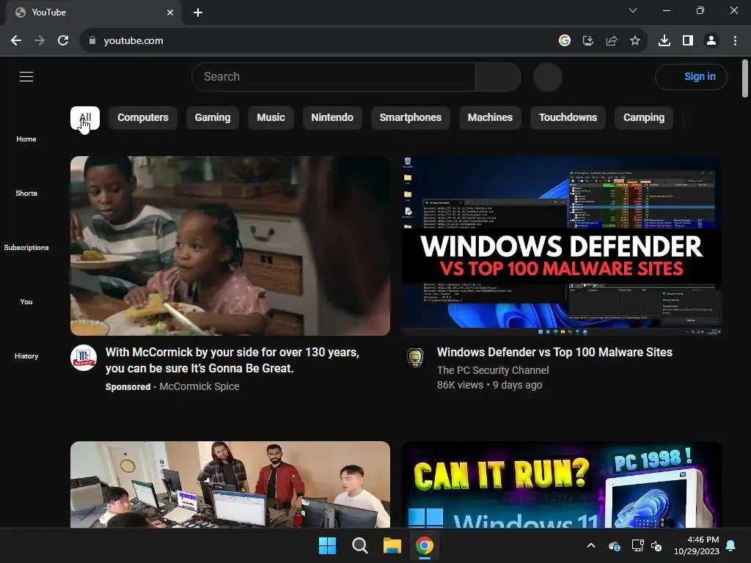This screenshot has width=751, height=563.
Task: Open Chrome three-dot menu
Action: [x=735, y=41]
